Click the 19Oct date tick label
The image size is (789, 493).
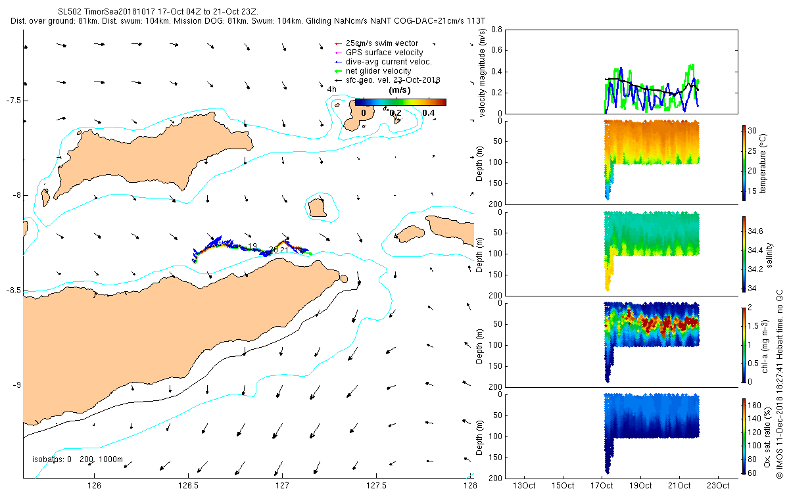[x=640, y=485]
